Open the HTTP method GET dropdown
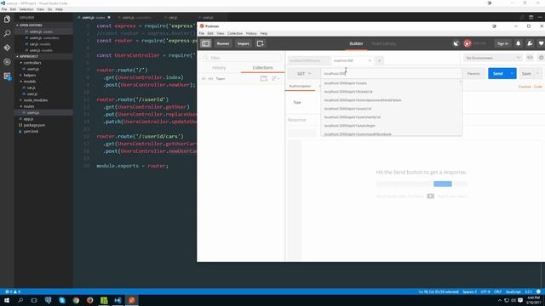545x306 pixels. pyautogui.click(x=304, y=74)
